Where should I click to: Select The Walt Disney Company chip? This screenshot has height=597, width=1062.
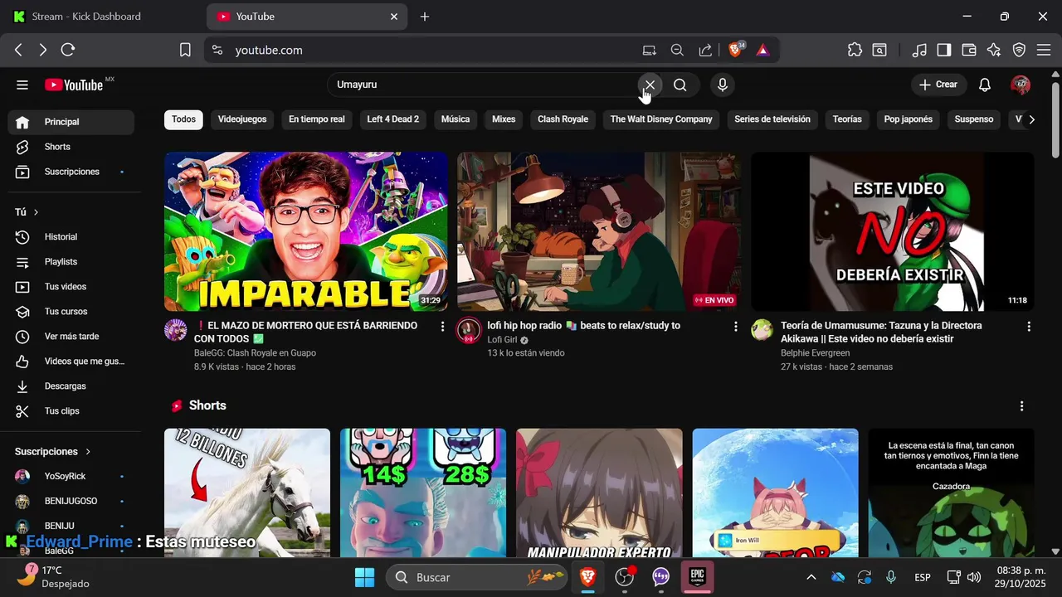click(661, 119)
